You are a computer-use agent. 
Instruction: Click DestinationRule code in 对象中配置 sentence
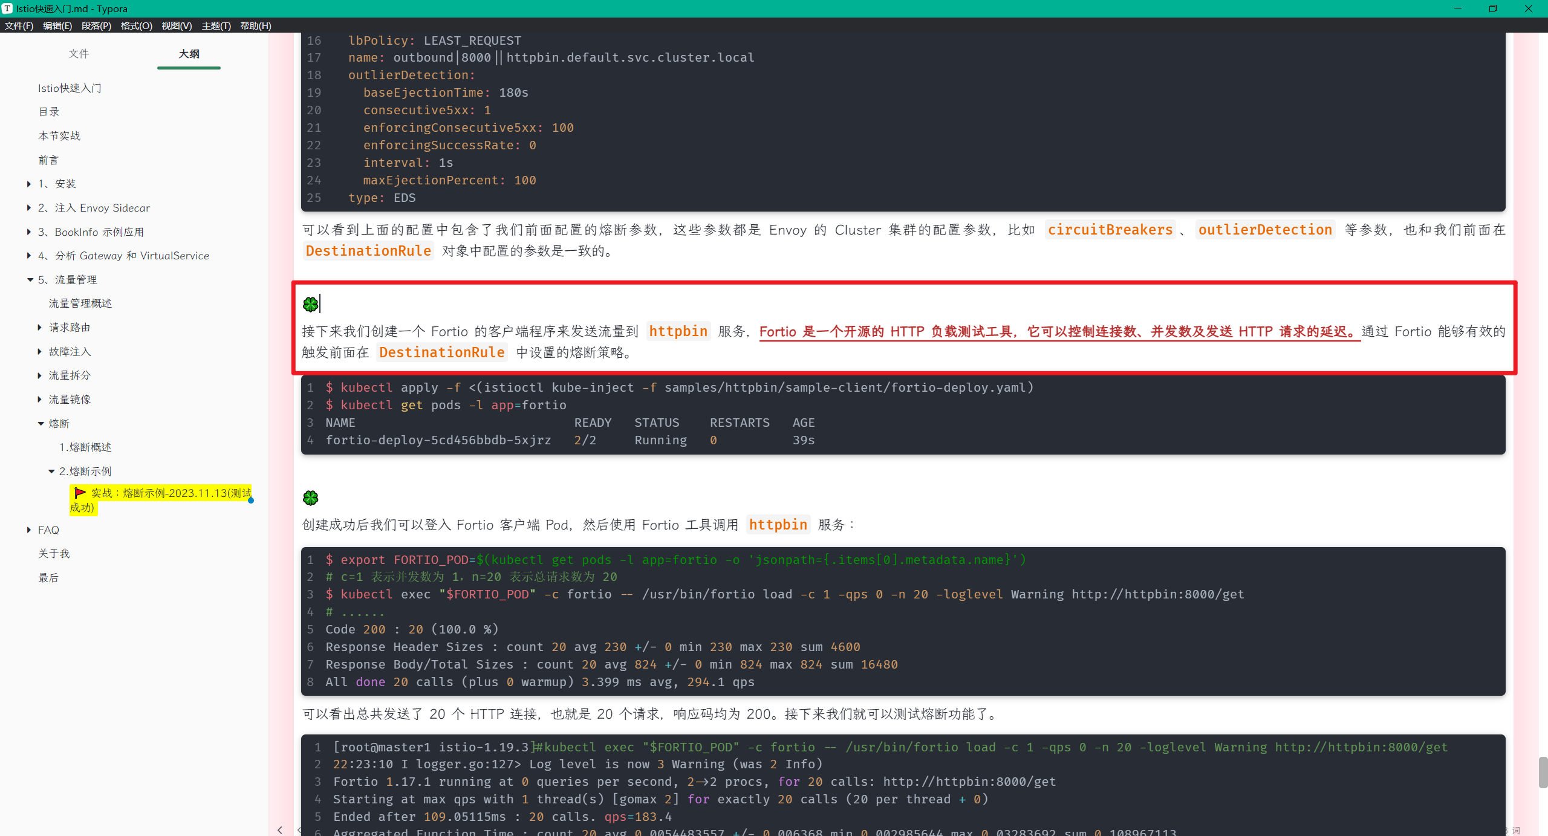point(368,251)
